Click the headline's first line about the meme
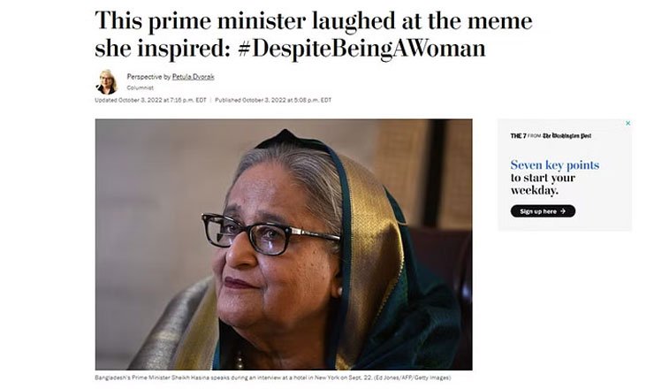Viewport: 654px width, 389px height. [x=313, y=20]
